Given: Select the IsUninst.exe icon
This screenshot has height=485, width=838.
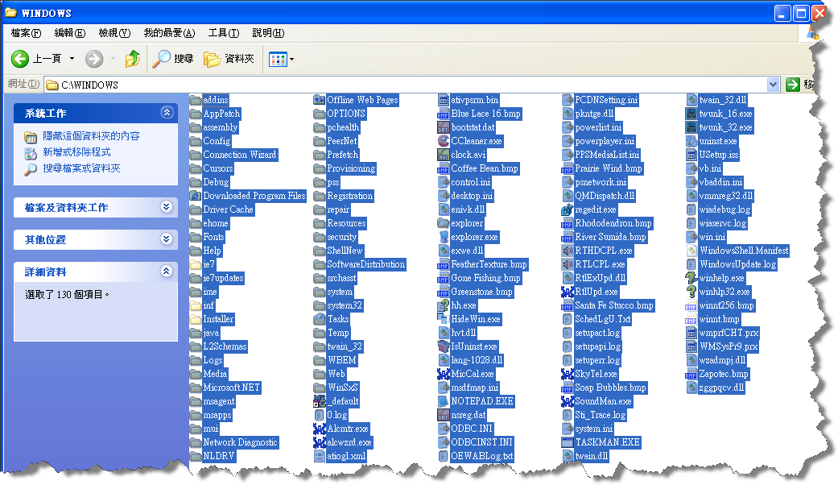Looking at the screenshot, I should click(x=444, y=346).
